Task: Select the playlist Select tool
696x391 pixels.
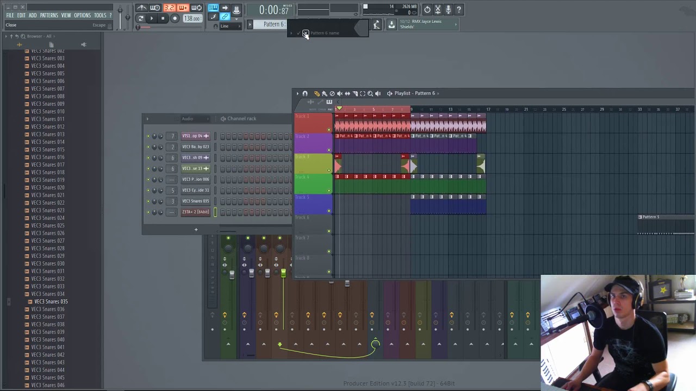Action: [x=363, y=93]
